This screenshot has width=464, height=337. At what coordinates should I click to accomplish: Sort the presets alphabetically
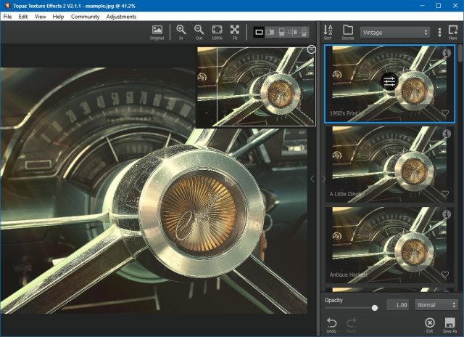pyautogui.click(x=328, y=32)
